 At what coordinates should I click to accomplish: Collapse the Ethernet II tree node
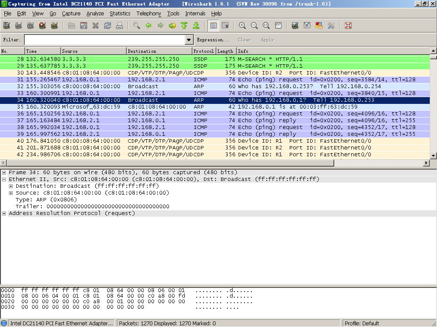click(x=4, y=179)
